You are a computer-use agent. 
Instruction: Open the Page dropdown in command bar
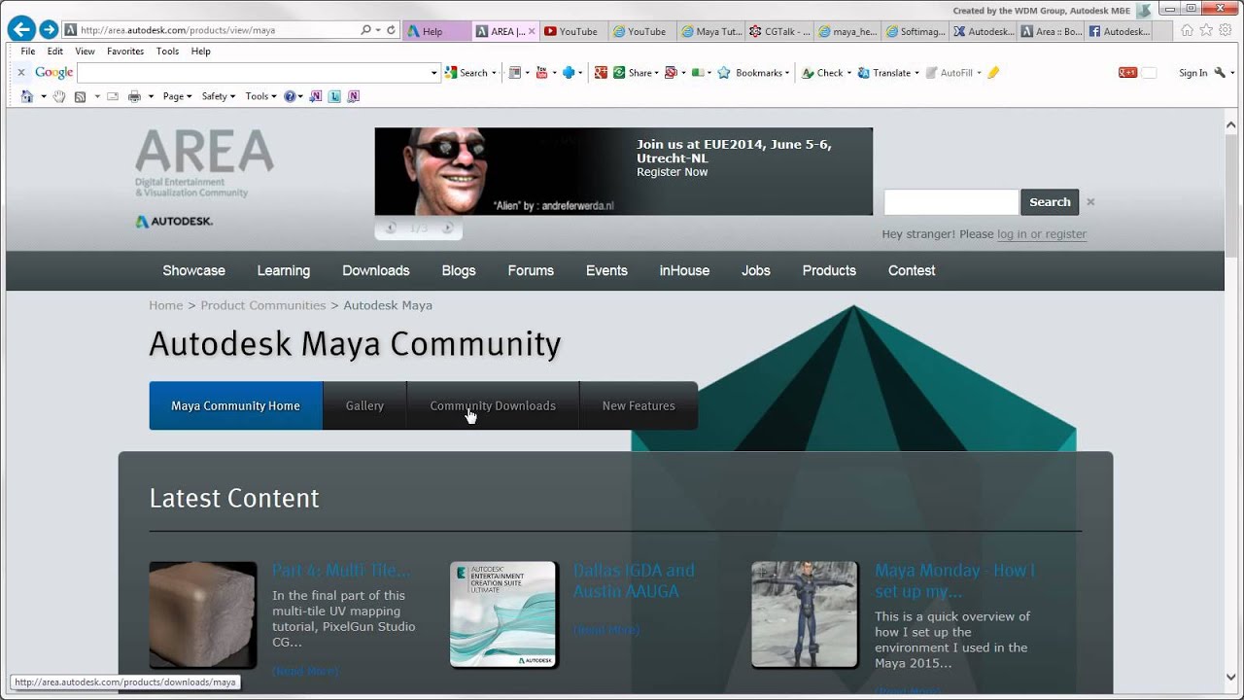click(178, 96)
